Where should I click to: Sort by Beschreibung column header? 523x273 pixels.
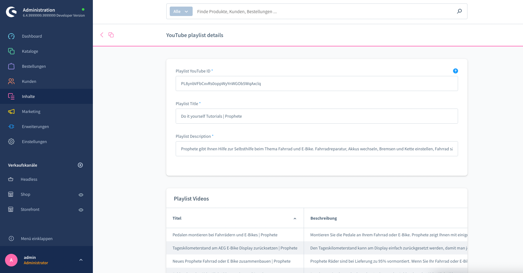386,218
